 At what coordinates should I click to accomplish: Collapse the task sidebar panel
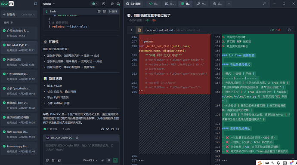(36, 3)
